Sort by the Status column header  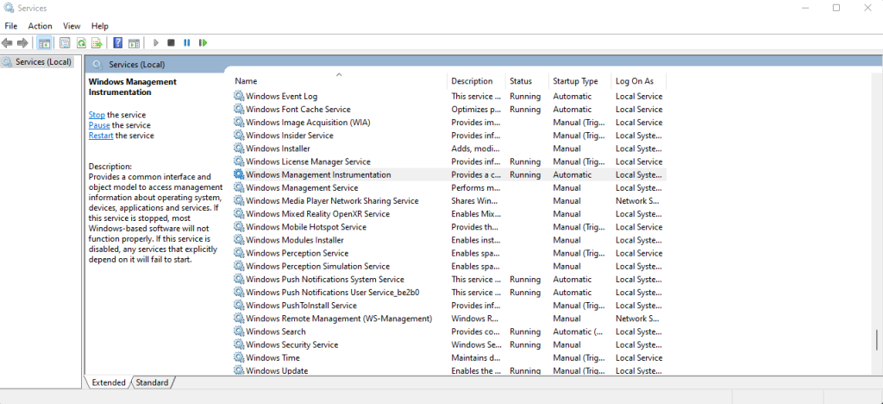pos(527,81)
